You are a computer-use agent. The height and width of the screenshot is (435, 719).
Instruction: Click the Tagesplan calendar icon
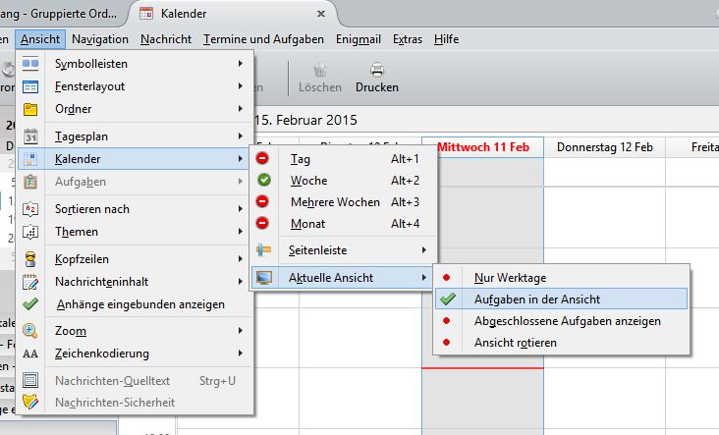click(30, 136)
